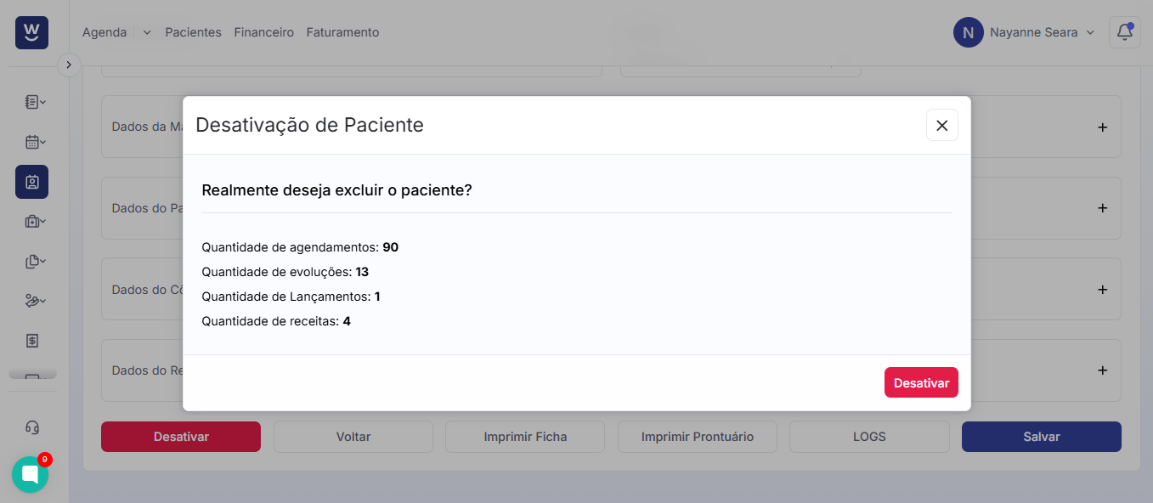Image resolution: width=1153 pixels, height=503 pixels.
Task: Confirm with the modal Desativar button
Action: click(x=921, y=382)
